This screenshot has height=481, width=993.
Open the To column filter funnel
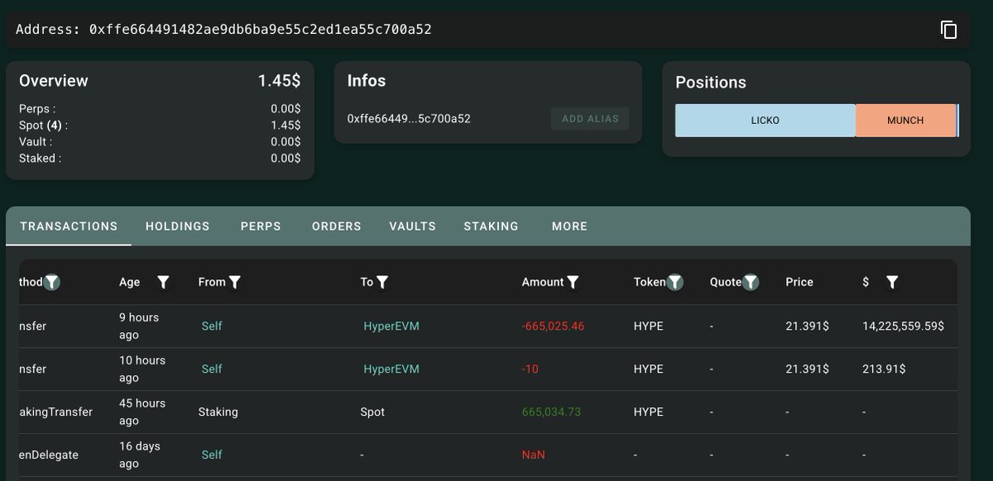383,283
